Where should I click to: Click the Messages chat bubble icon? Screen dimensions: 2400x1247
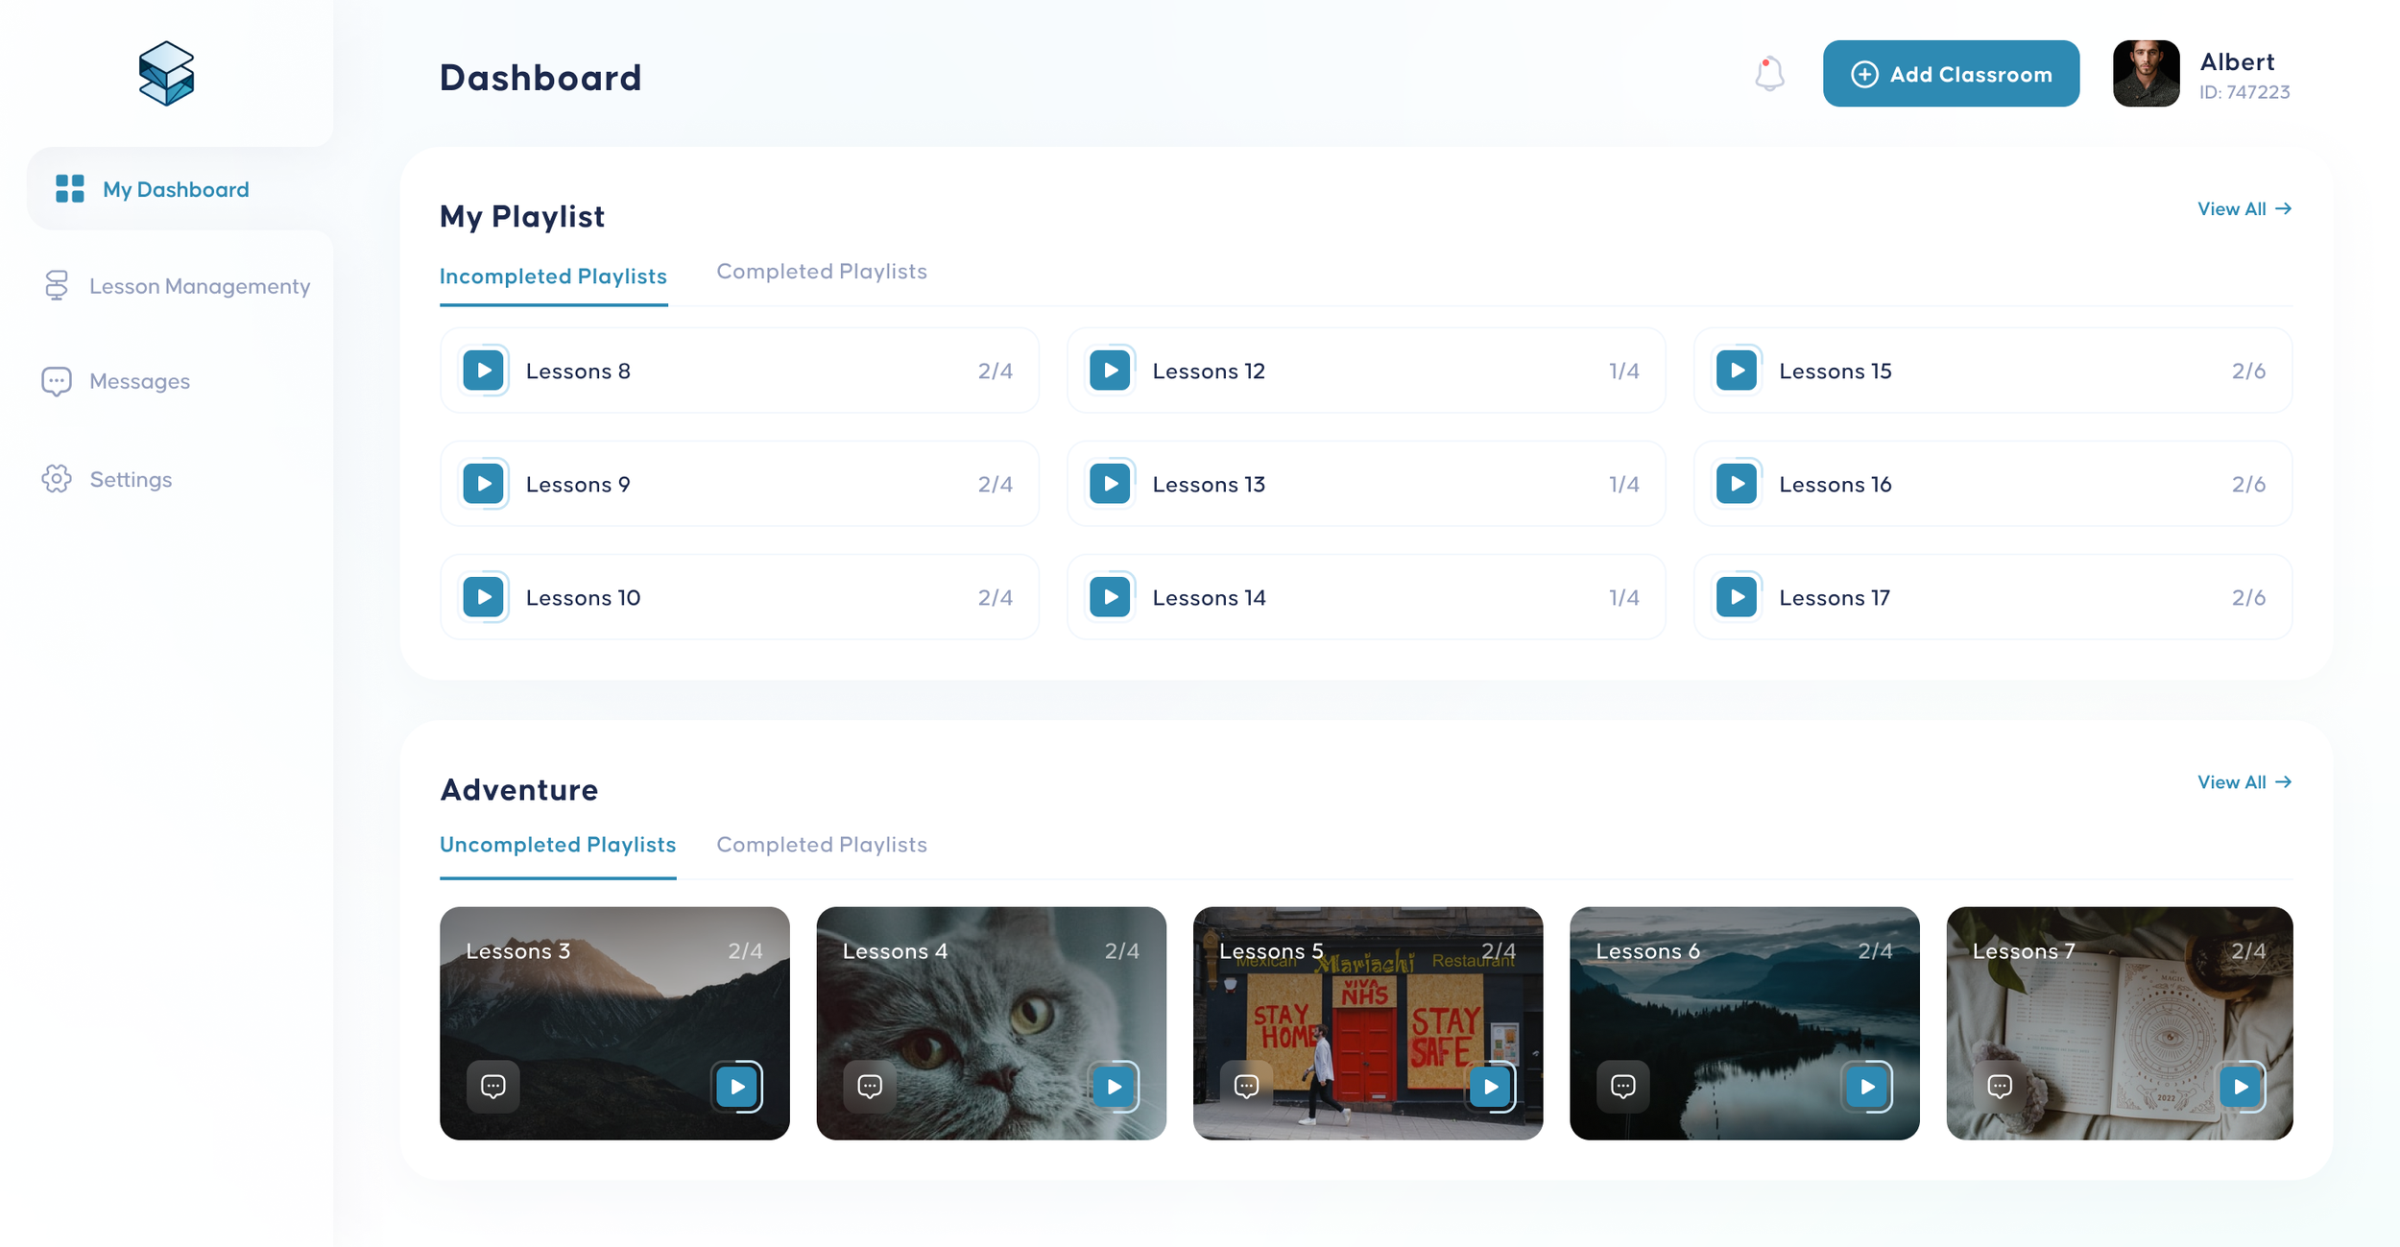[57, 381]
